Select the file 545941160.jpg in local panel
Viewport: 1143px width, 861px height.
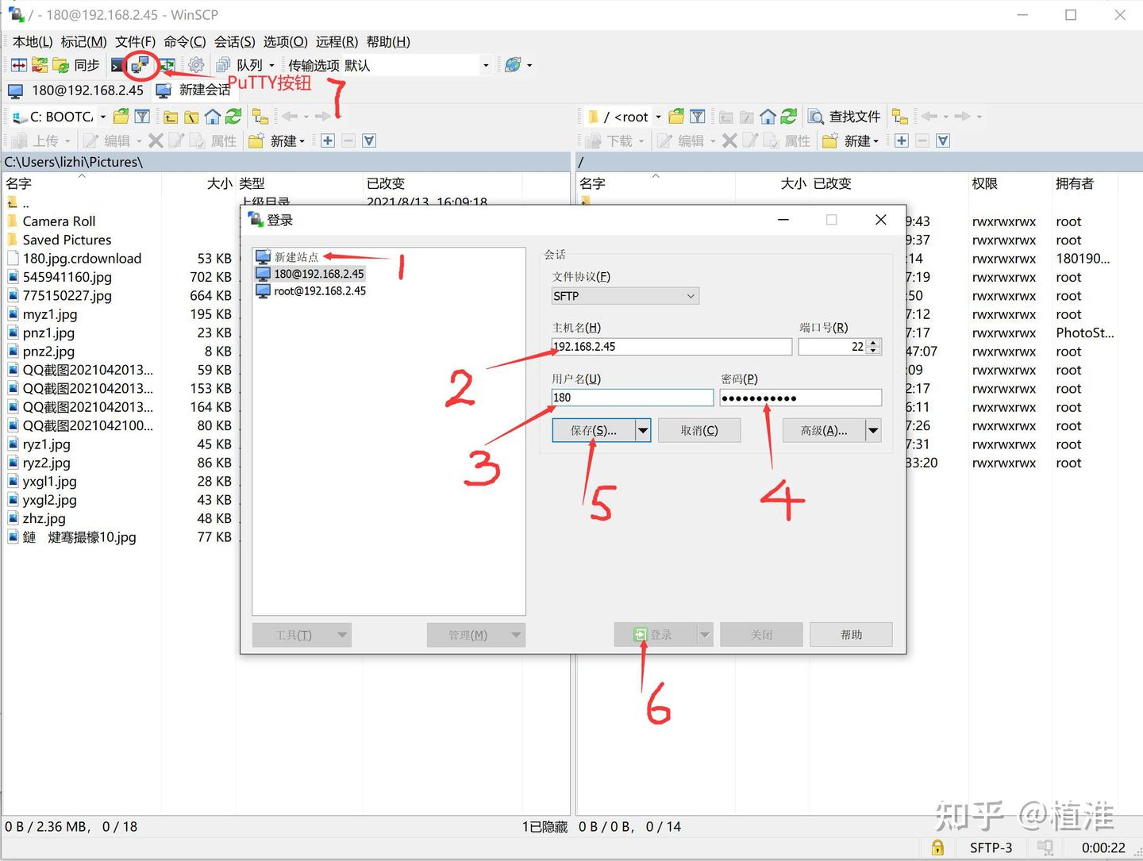[x=67, y=277]
